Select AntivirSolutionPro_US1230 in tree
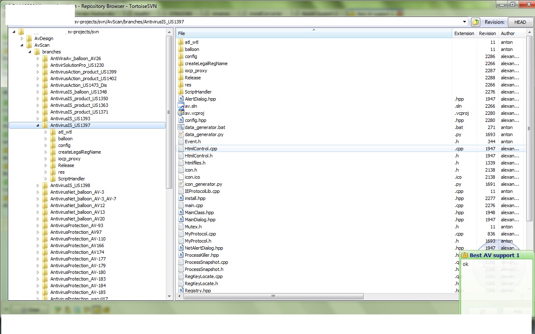 coord(77,65)
